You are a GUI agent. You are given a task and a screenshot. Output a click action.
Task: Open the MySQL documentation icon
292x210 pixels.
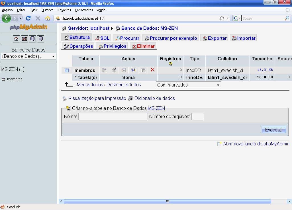(x=40, y=39)
